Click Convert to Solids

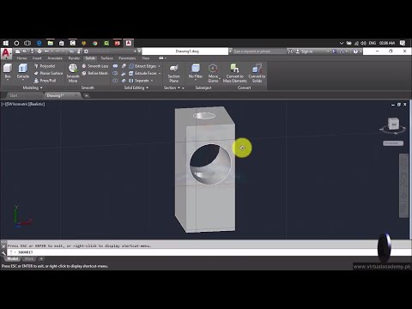[257, 73]
